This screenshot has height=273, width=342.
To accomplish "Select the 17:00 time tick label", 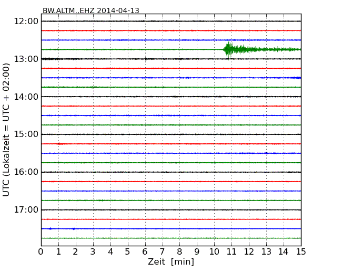I will [x=26, y=210].
